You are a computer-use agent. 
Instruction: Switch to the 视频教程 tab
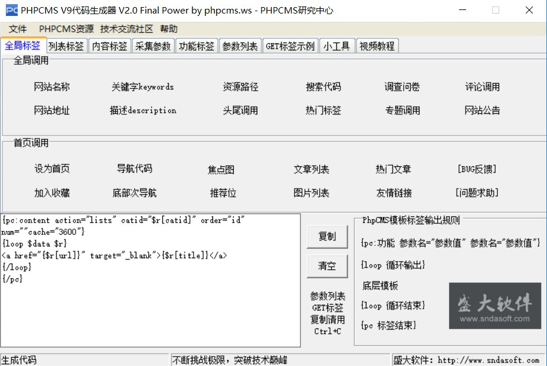(377, 46)
